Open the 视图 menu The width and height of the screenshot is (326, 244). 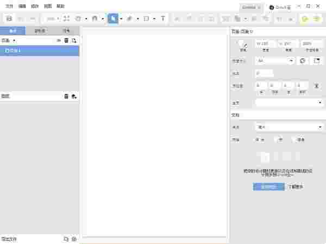coord(48,6)
